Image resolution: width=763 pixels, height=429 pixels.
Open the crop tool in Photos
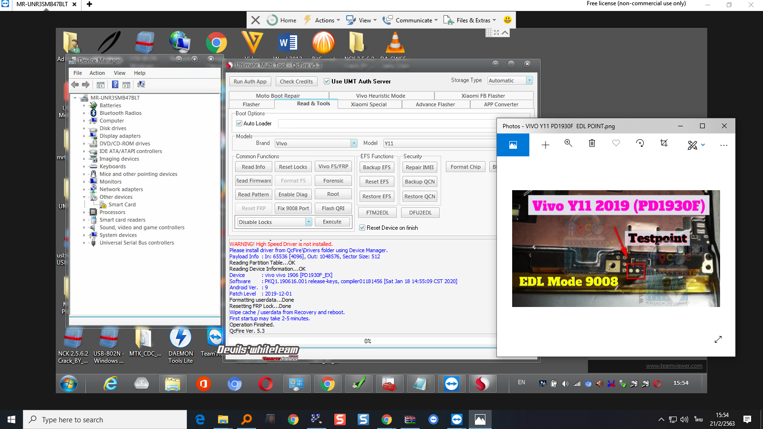pos(664,143)
